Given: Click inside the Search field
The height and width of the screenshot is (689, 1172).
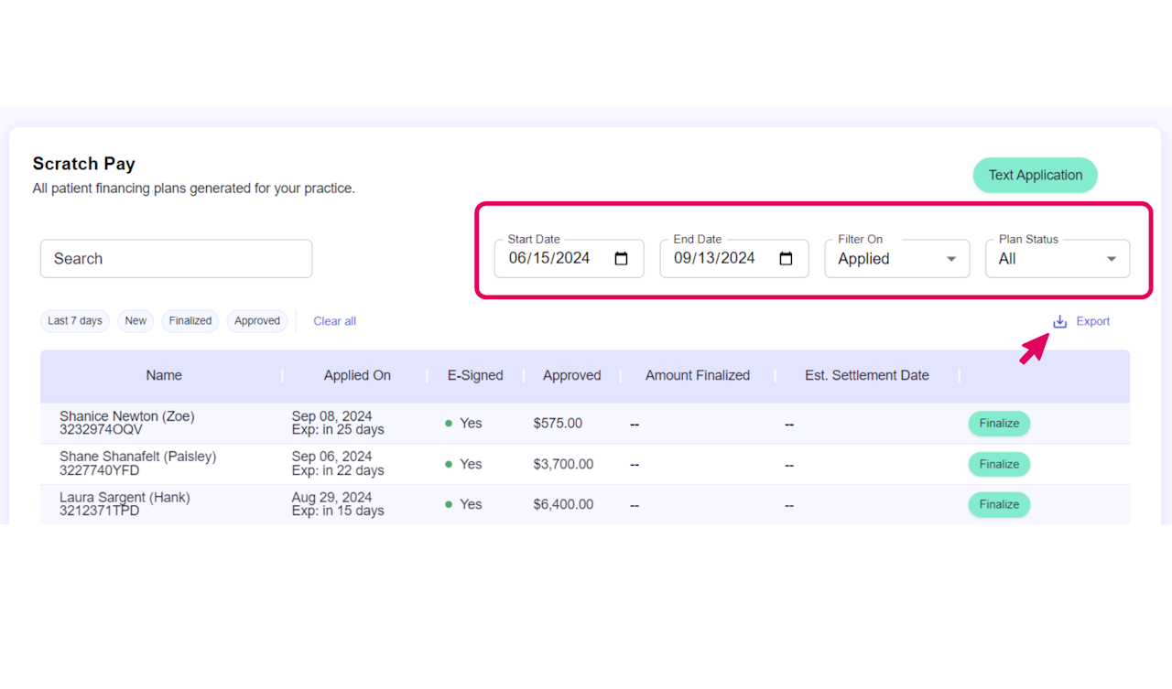Looking at the screenshot, I should 176,259.
